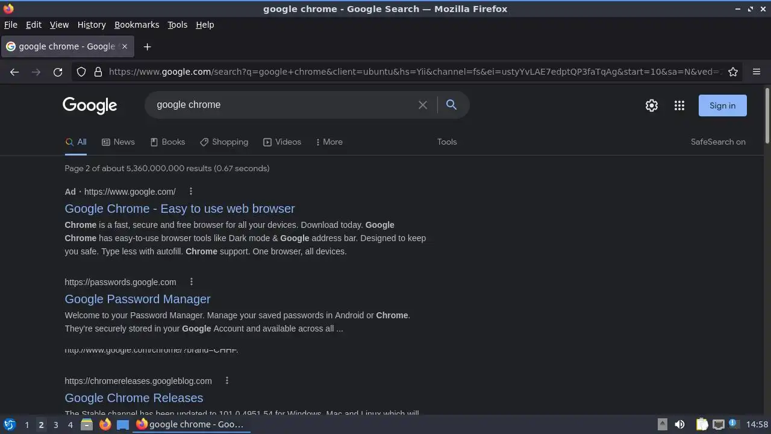Image resolution: width=771 pixels, height=434 pixels.
Task: Open the start menu on the taskbar
Action: point(10,424)
